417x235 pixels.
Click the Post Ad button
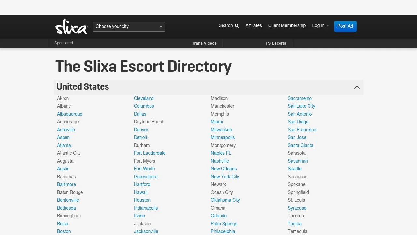[345, 26]
